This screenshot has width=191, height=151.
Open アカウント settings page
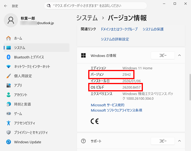(37, 95)
